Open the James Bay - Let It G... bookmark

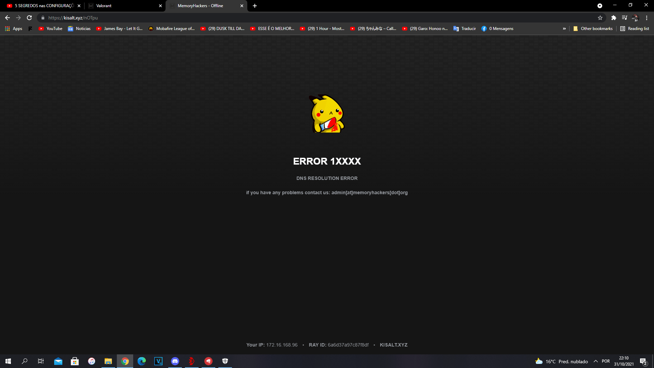(120, 29)
